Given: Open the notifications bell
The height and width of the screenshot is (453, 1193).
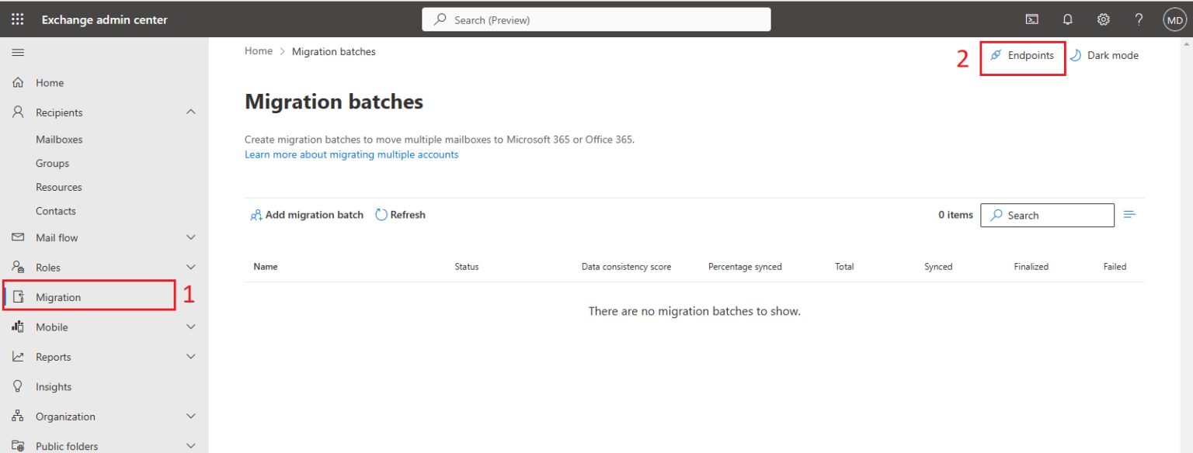Looking at the screenshot, I should (x=1067, y=19).
